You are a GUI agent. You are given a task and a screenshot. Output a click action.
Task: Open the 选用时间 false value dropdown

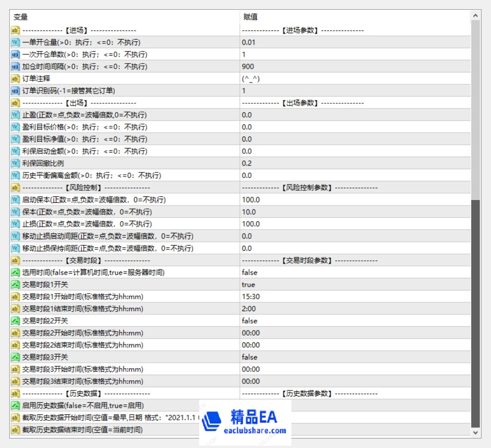point(249,272)
